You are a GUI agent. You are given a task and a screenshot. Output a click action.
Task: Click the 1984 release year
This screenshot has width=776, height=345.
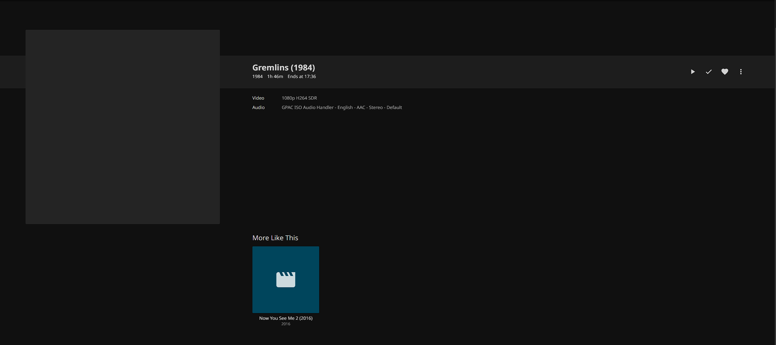[257, 77]
